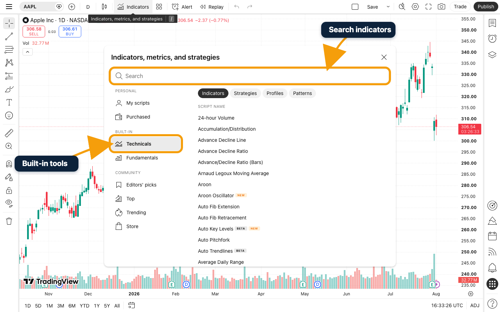
Task: Open forecasting and measurement tools
Action: (x=9, y=76)
